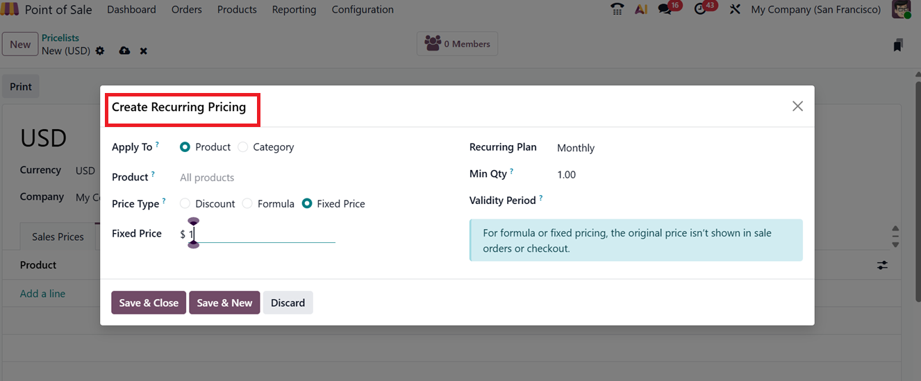Click the Save & Close button
Viewport: 921px width, 381px height.
(149, 303)
